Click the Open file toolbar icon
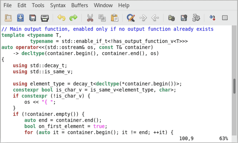Image resolution: width=238 pixels, height=143 pixels. point(8,18)
